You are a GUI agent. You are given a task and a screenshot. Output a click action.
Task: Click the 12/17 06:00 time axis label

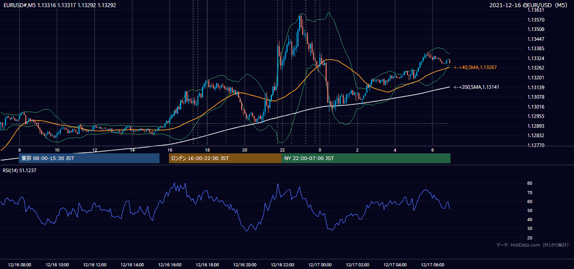tap(433, 265)
